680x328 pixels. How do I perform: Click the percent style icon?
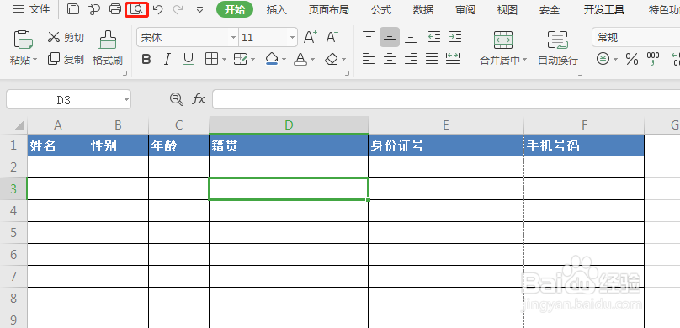click(x=632, y=59)
